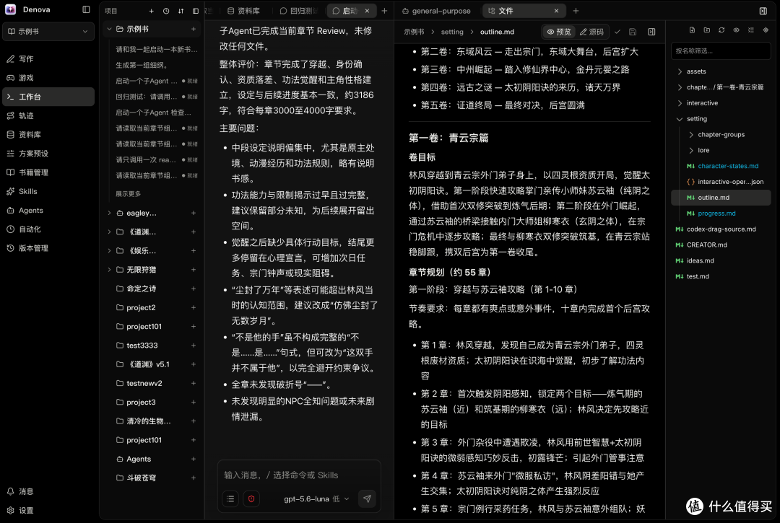Image resolution: width=780 pixels, height=523 pixels.
Task: Add item to Agents project row
Action: 194,459
